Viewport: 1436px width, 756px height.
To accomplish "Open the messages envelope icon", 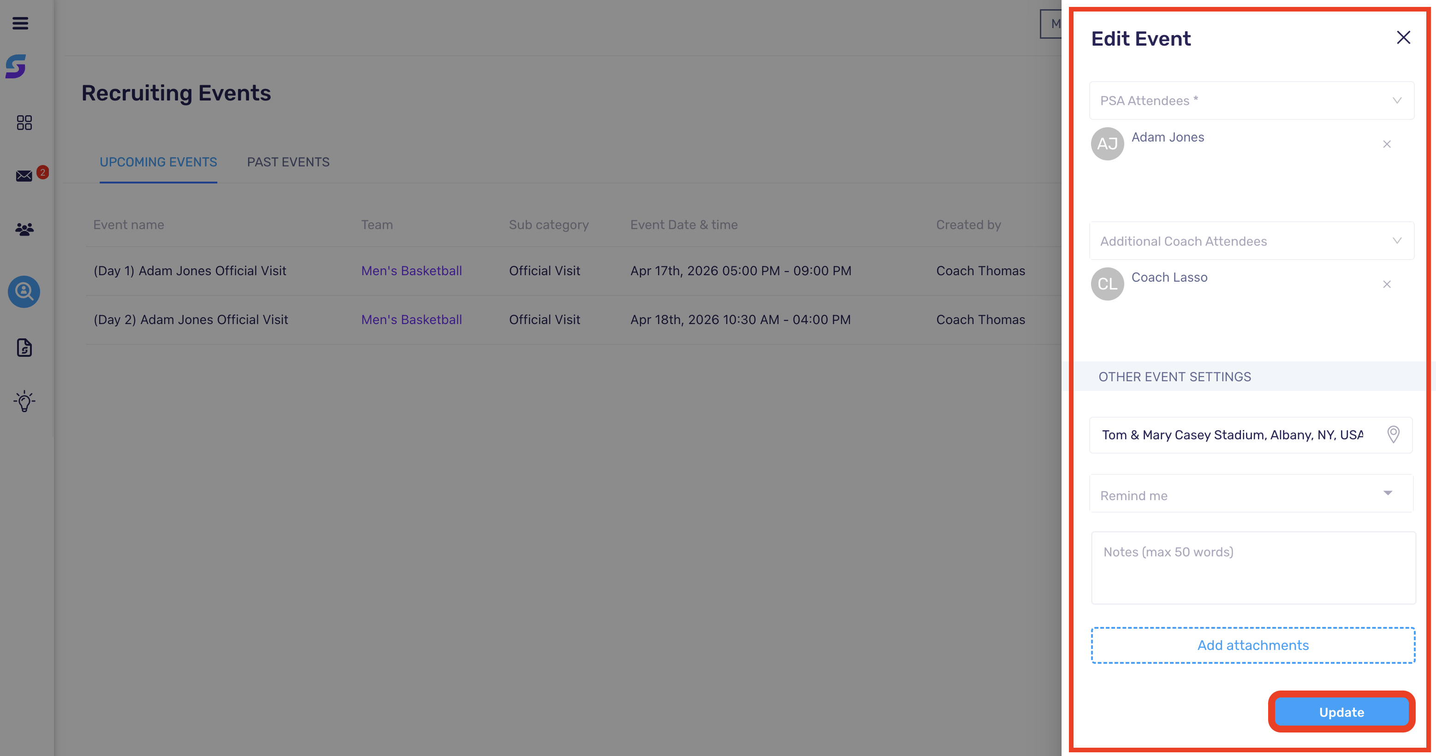I will pos(24,176).
